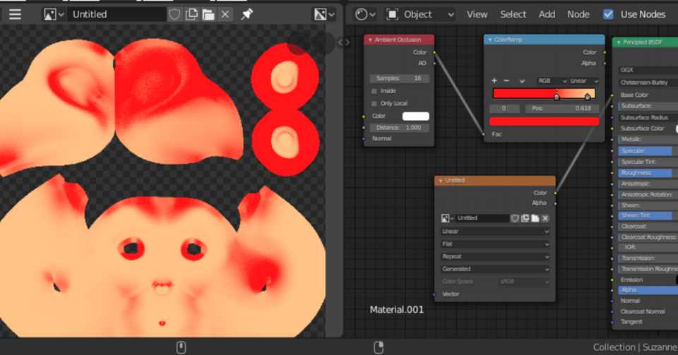Enable the Inside checkbox
This screenshot has width=678, height=355.
[374, 91]
